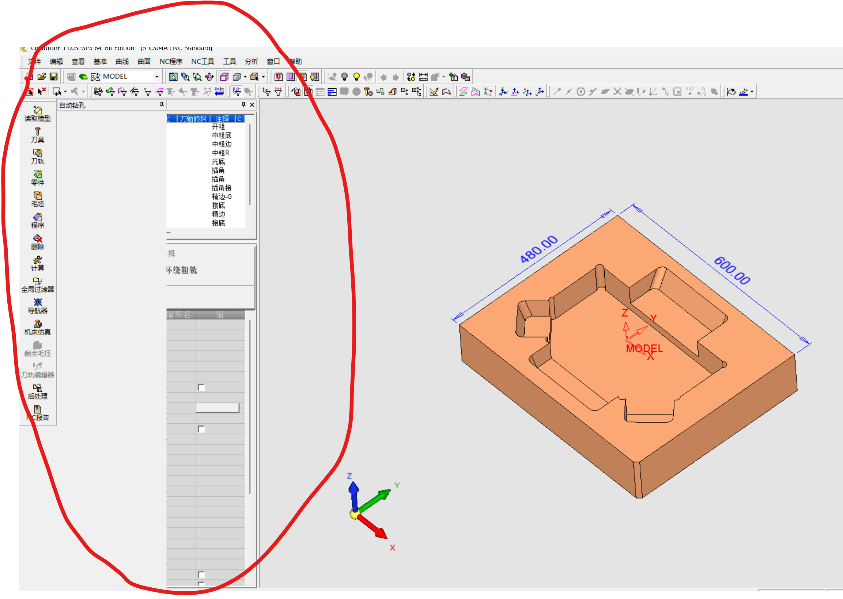Open the 文件 menu
The height and width of the screenshot is (599, 843).
coord(34,62)
